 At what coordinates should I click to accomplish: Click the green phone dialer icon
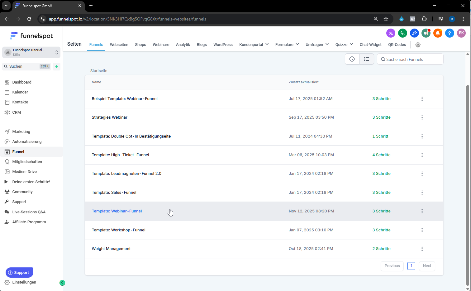tap(402, 33)
